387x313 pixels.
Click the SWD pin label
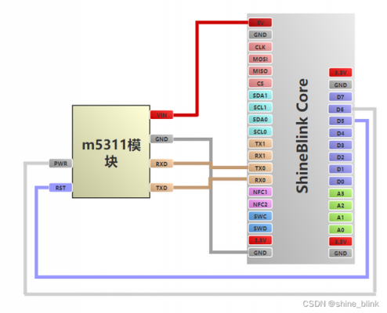[x=260, y=228]
